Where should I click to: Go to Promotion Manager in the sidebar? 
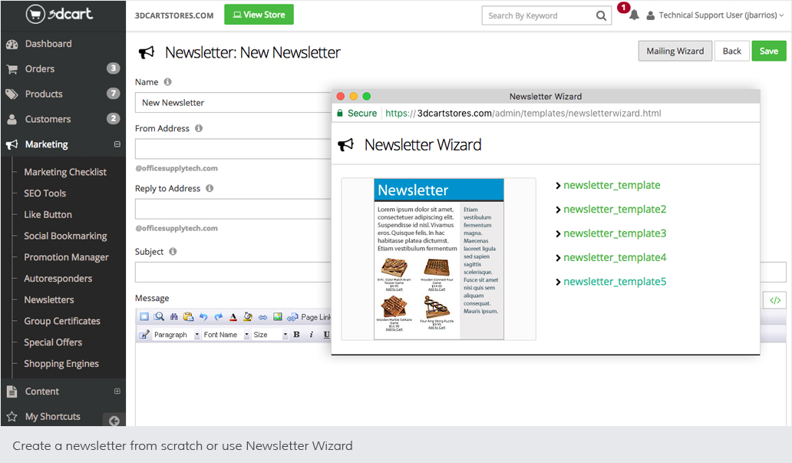click(66, 257)
